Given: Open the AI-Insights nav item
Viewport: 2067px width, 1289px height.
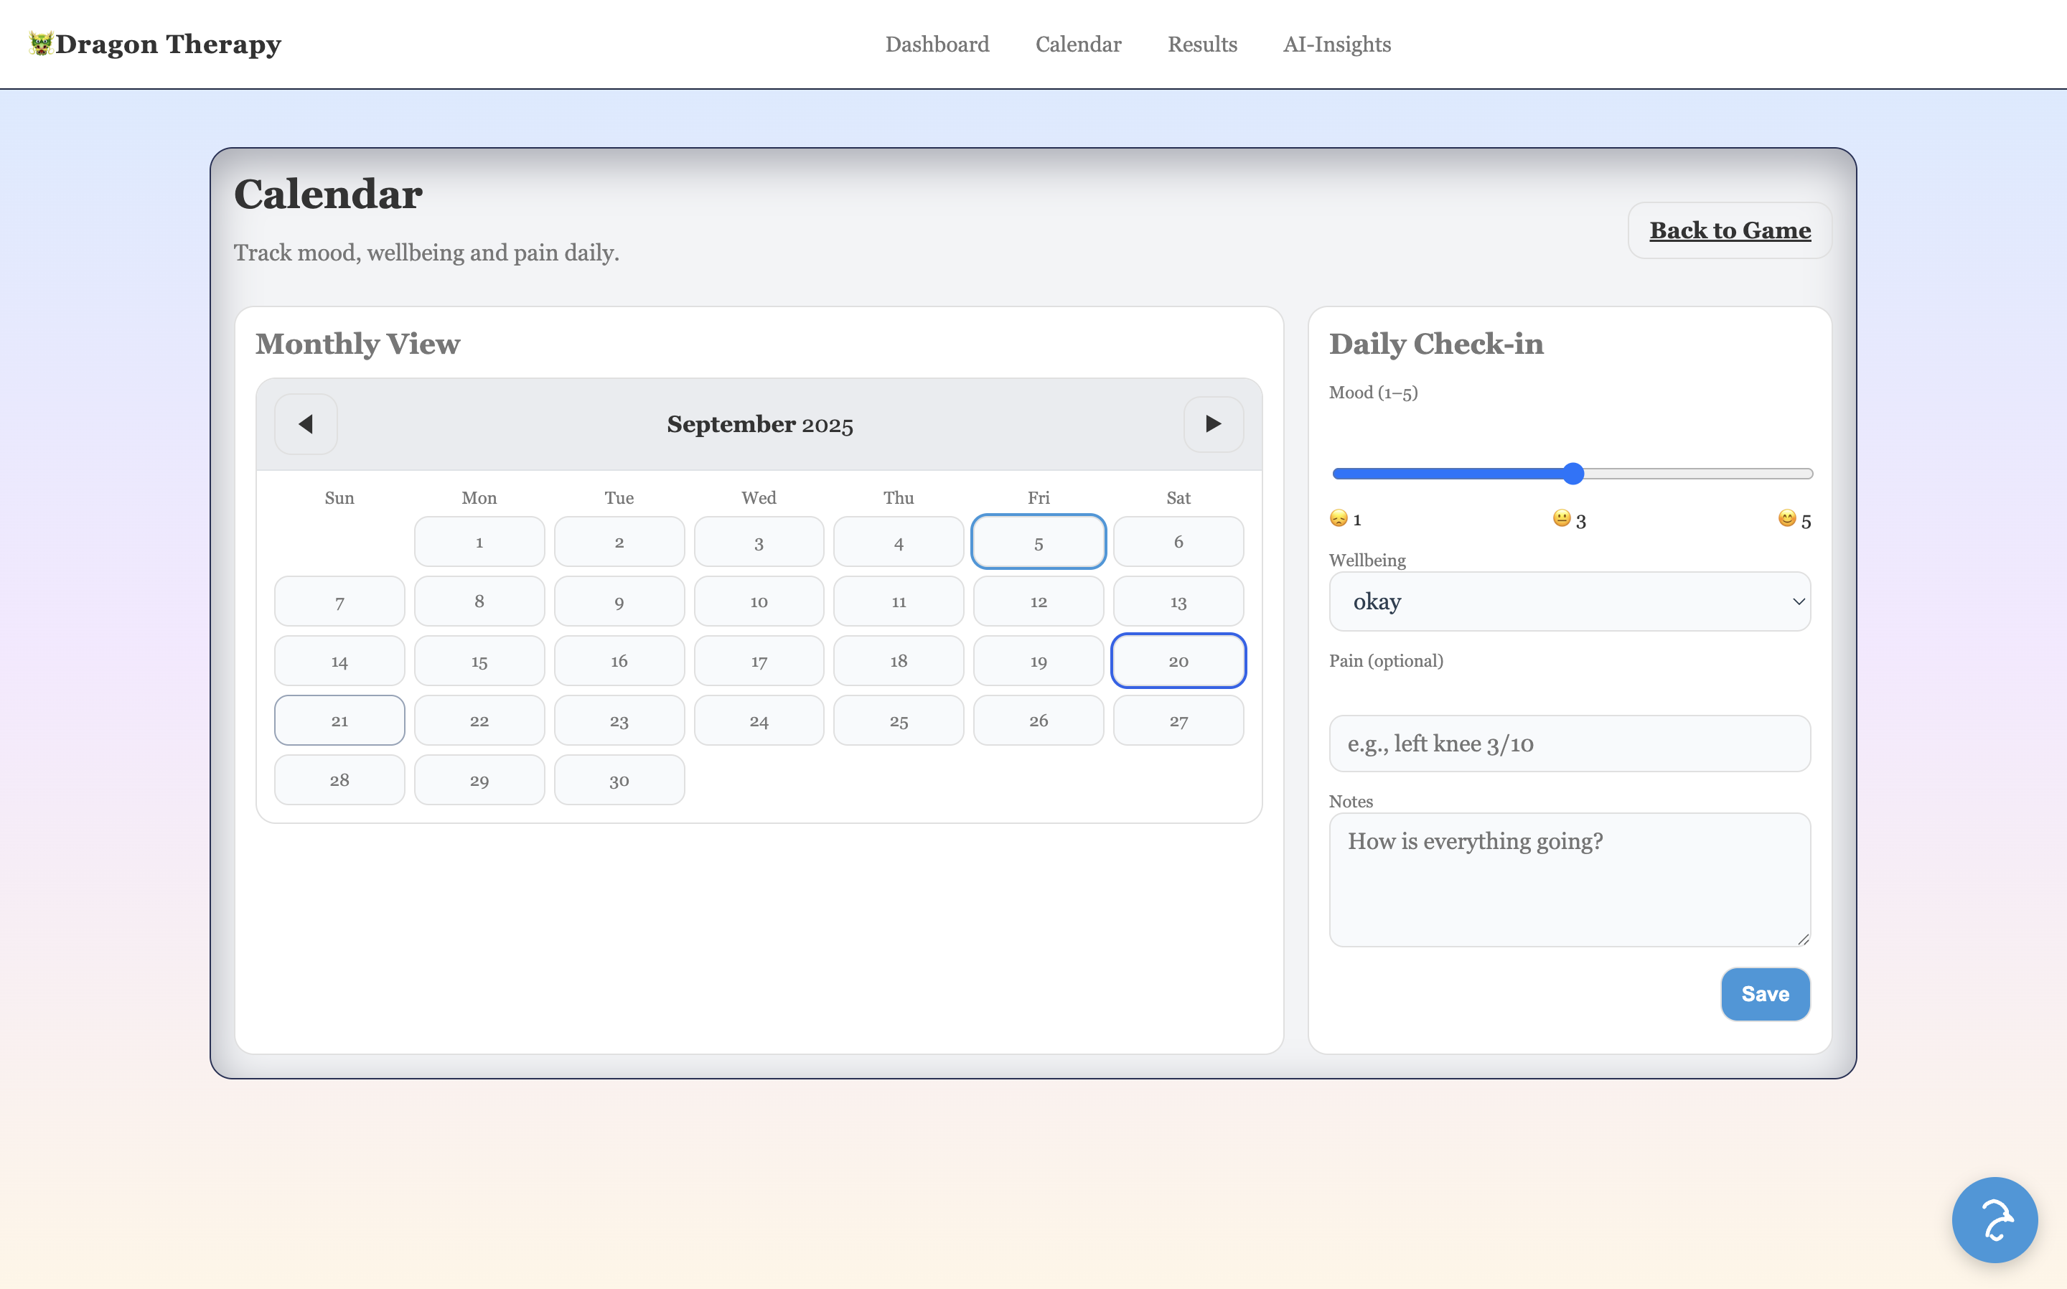Looking at the screenshot, I should [x=1336, y=44].
